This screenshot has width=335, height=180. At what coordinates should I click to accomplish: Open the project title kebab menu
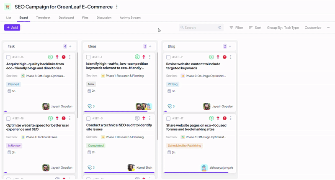(117, 7)
